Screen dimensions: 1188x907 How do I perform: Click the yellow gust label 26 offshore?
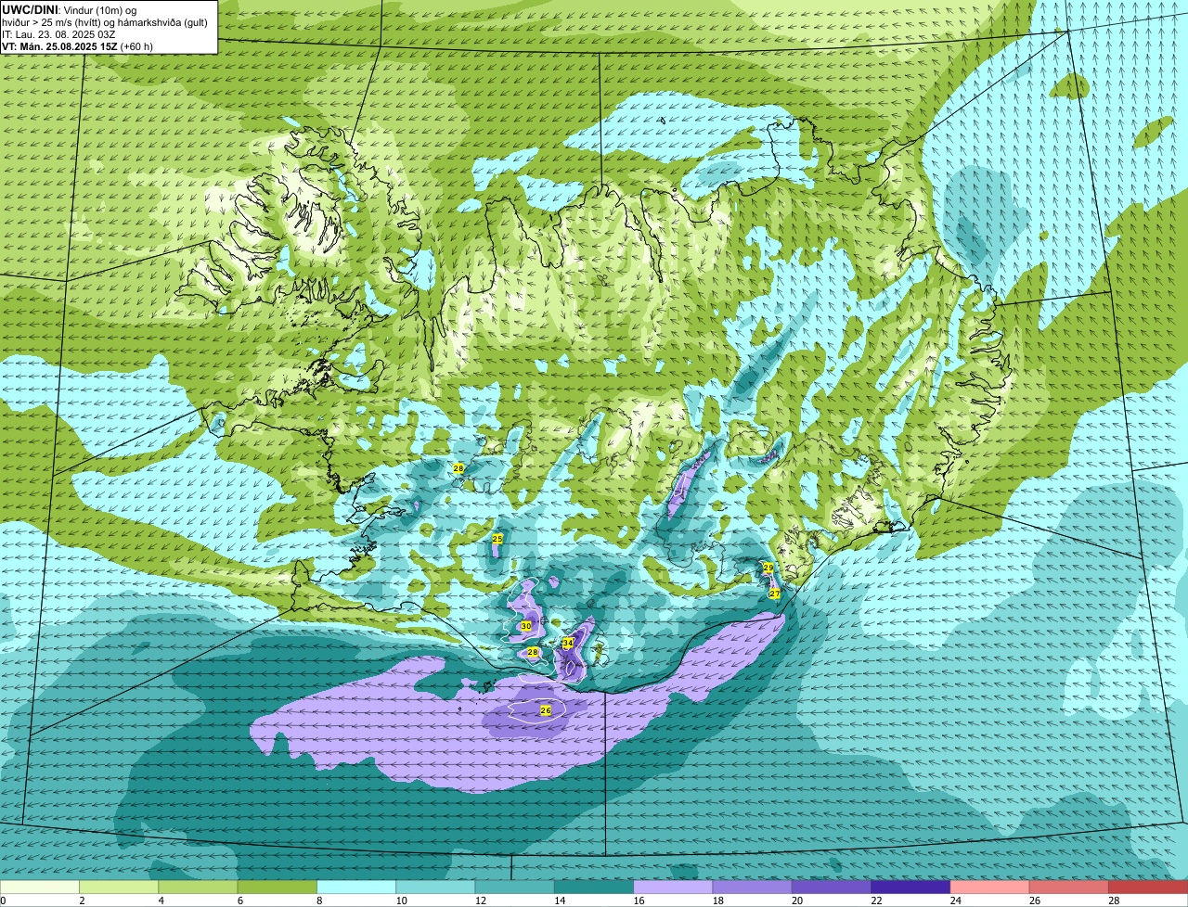546,710
